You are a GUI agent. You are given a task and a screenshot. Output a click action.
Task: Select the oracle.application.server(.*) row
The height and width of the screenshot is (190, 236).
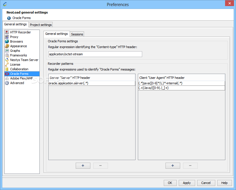coord(92,83)
